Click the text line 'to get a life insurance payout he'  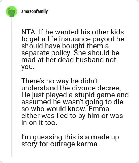click(73, 39)
